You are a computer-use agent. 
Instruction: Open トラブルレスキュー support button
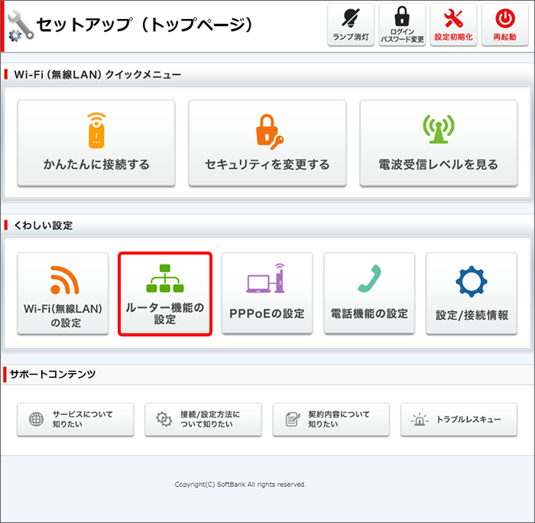tap(459, 419)
